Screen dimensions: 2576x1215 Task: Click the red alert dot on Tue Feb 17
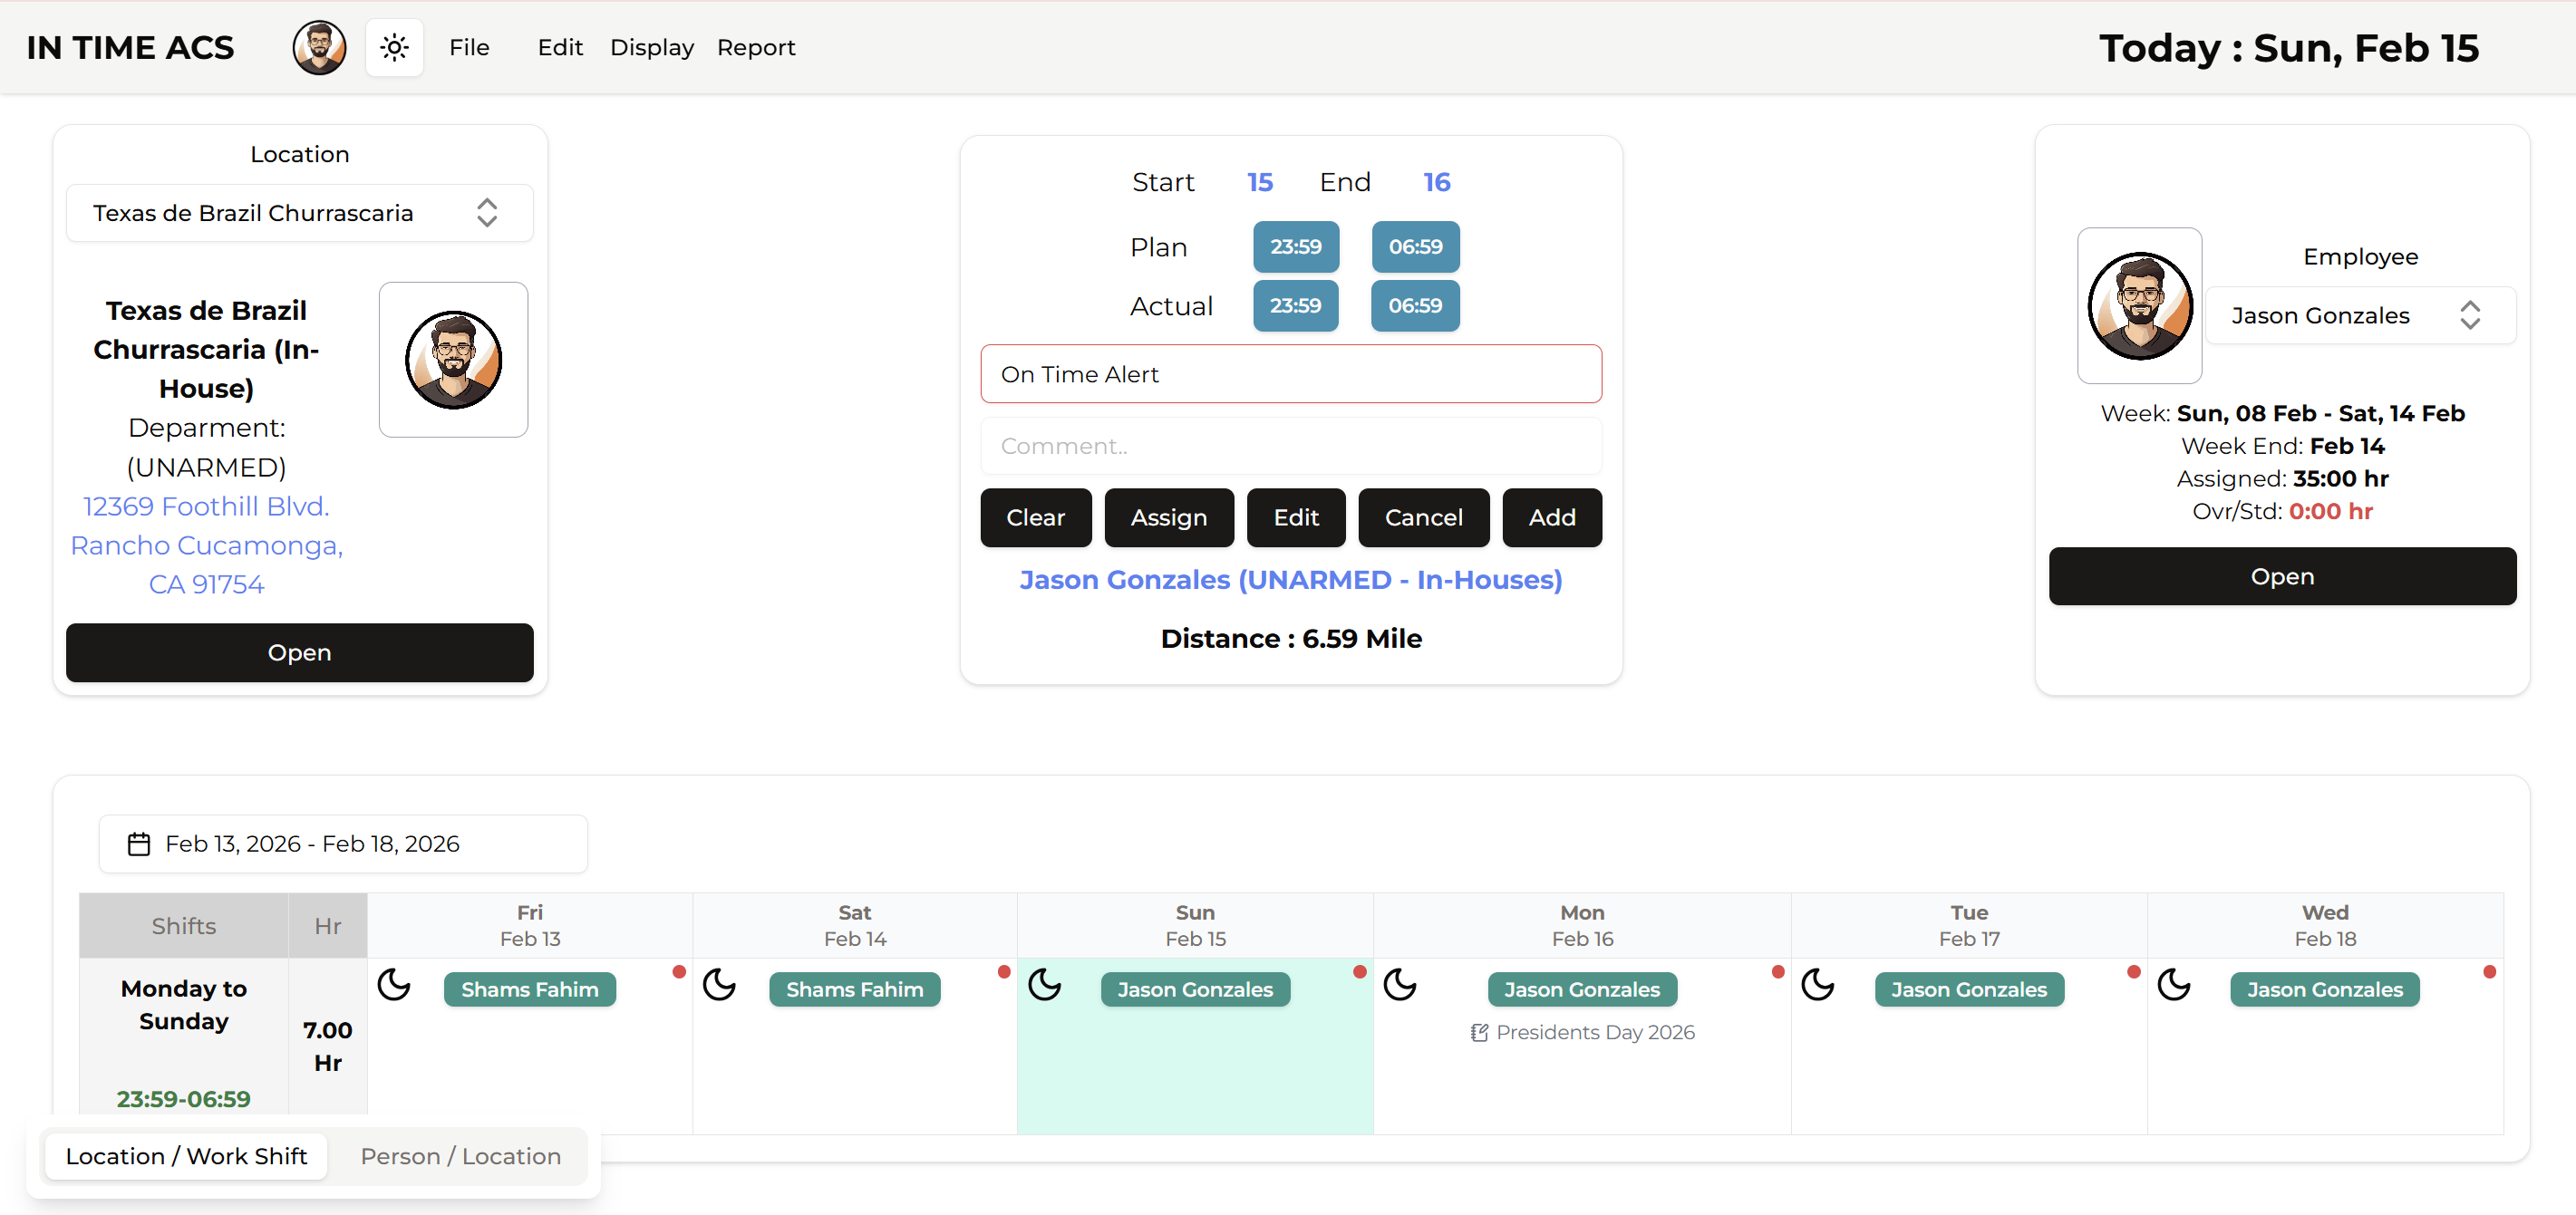point(2134,970)
